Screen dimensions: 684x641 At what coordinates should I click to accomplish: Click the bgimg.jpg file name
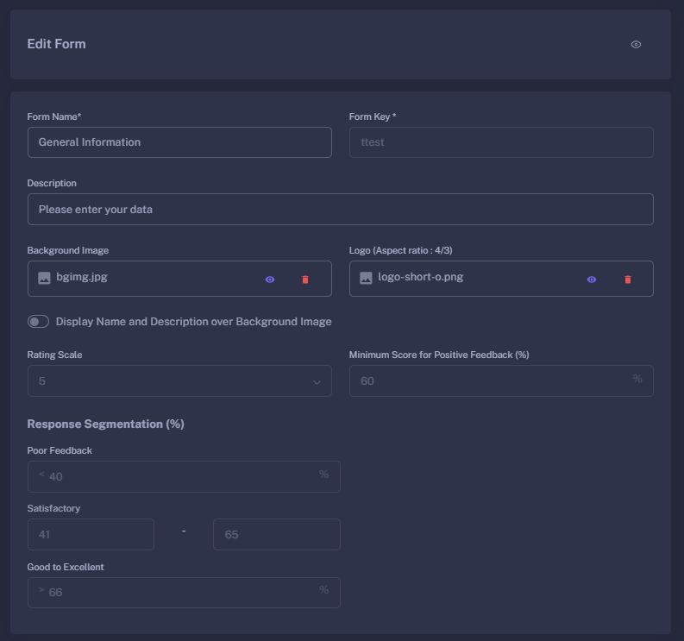82,277
